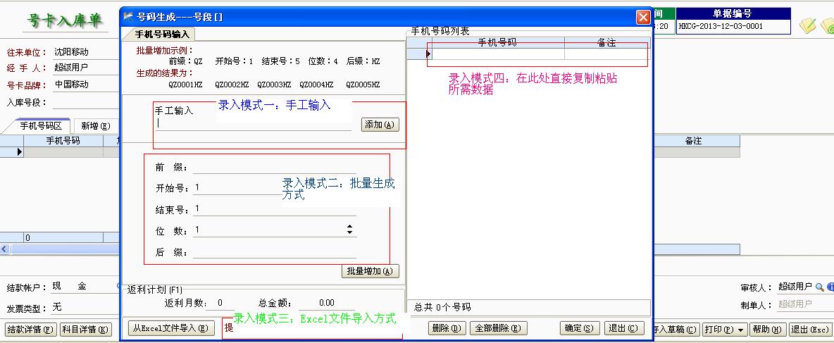Viewport: 834px width, 343px height.
Task: Open the 新增(E) tab
Action: click(x=95, y=126)
